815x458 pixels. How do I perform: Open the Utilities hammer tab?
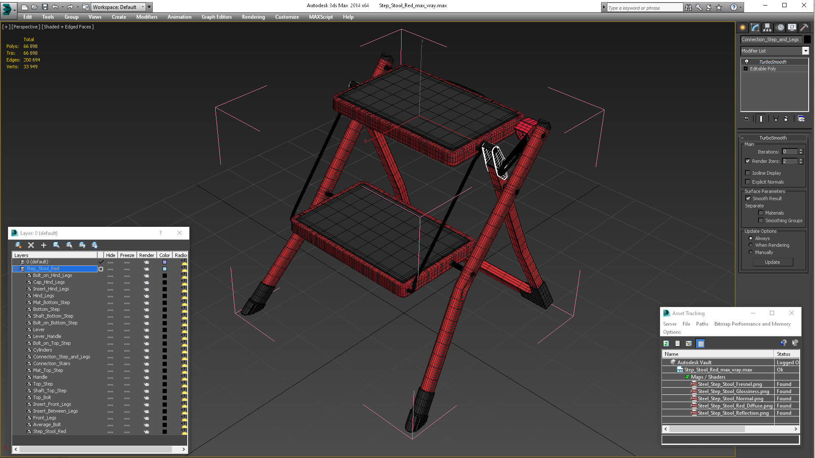point(804,28)
